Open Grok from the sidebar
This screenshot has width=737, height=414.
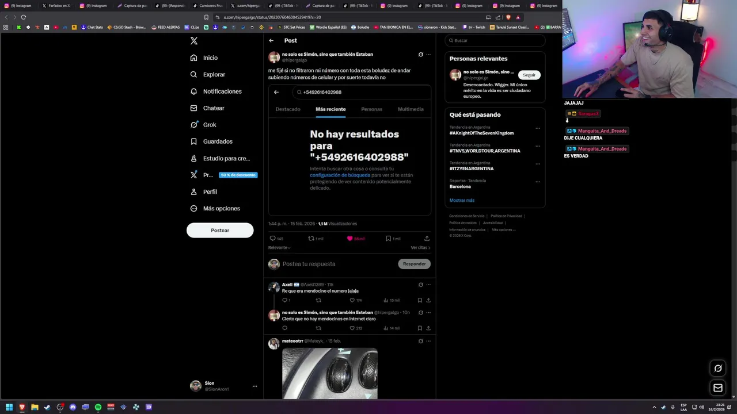tap(203, 125)
